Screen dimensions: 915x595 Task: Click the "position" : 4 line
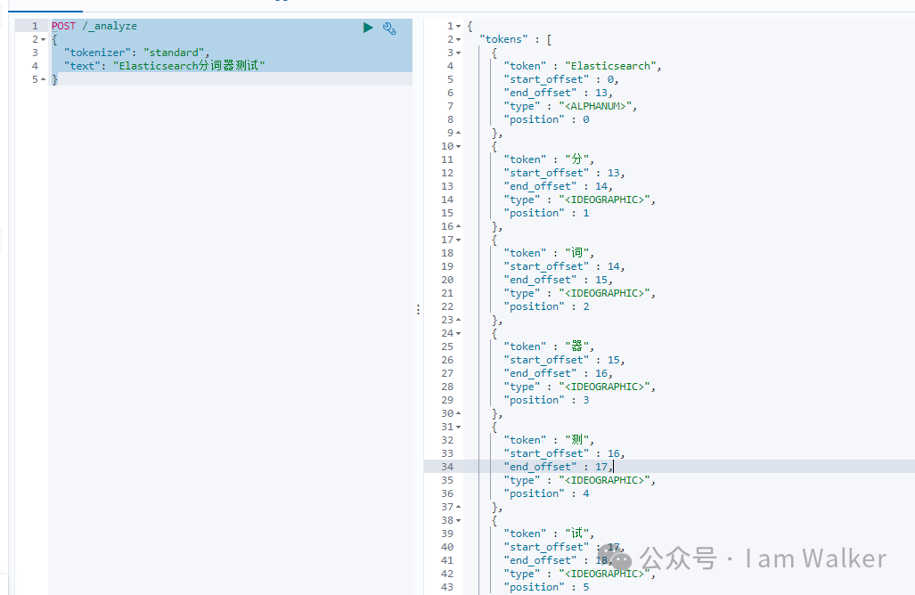pyautogui.click(x=547, y=493)
